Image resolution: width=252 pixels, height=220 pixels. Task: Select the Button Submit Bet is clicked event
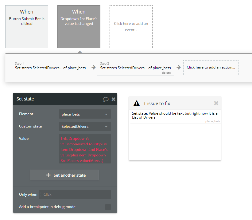coord(27,27)
